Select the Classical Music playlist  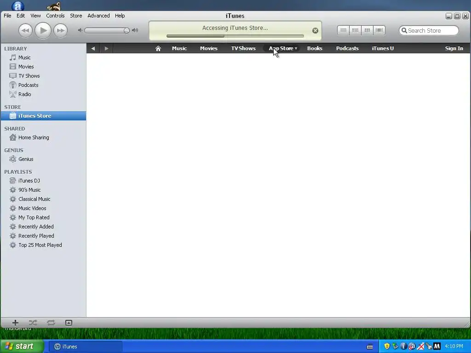[x=43, y=199]
